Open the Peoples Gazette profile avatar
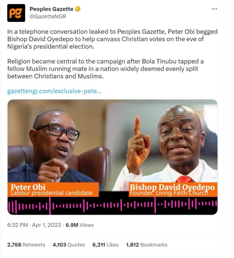This screenshot has height=258, width=234. point(16,13)
